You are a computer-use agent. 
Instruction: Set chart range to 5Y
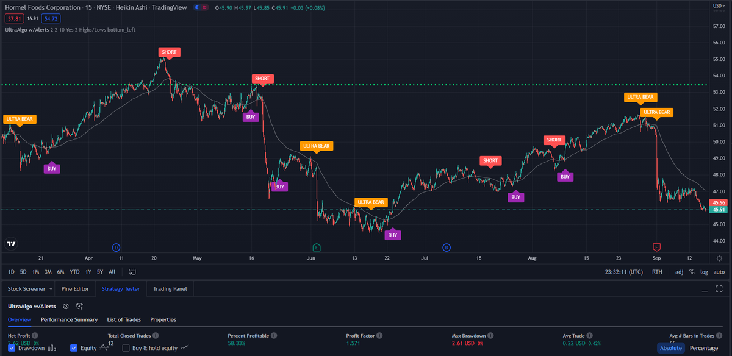tap(100, 272)
